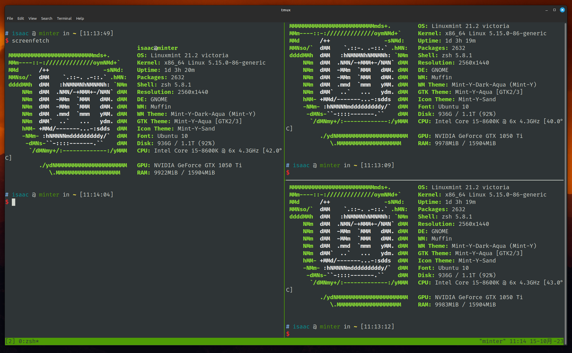Open the Edit menu
The image size is (572, 353).
coord(21,18)
